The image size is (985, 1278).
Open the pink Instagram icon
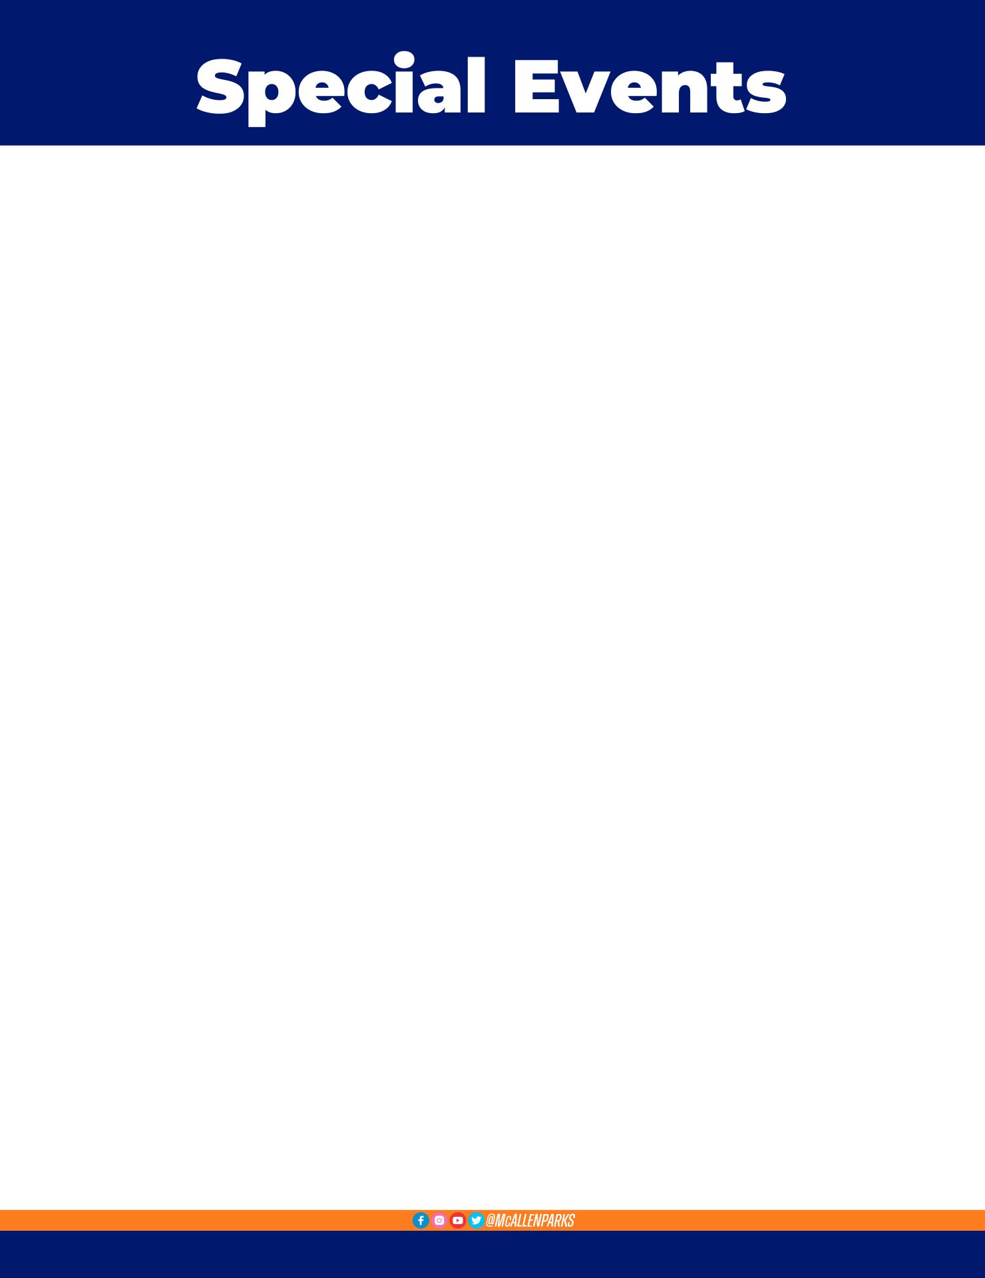coord(439,1220)
